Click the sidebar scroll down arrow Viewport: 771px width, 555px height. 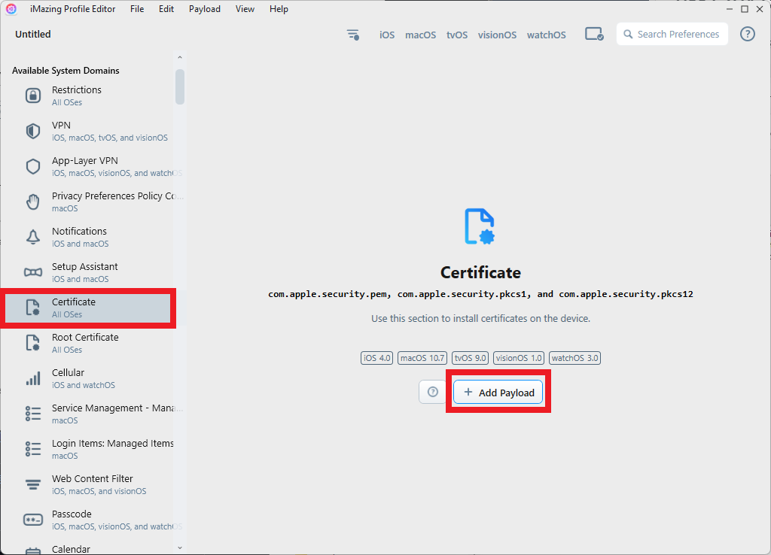[180, 547]
